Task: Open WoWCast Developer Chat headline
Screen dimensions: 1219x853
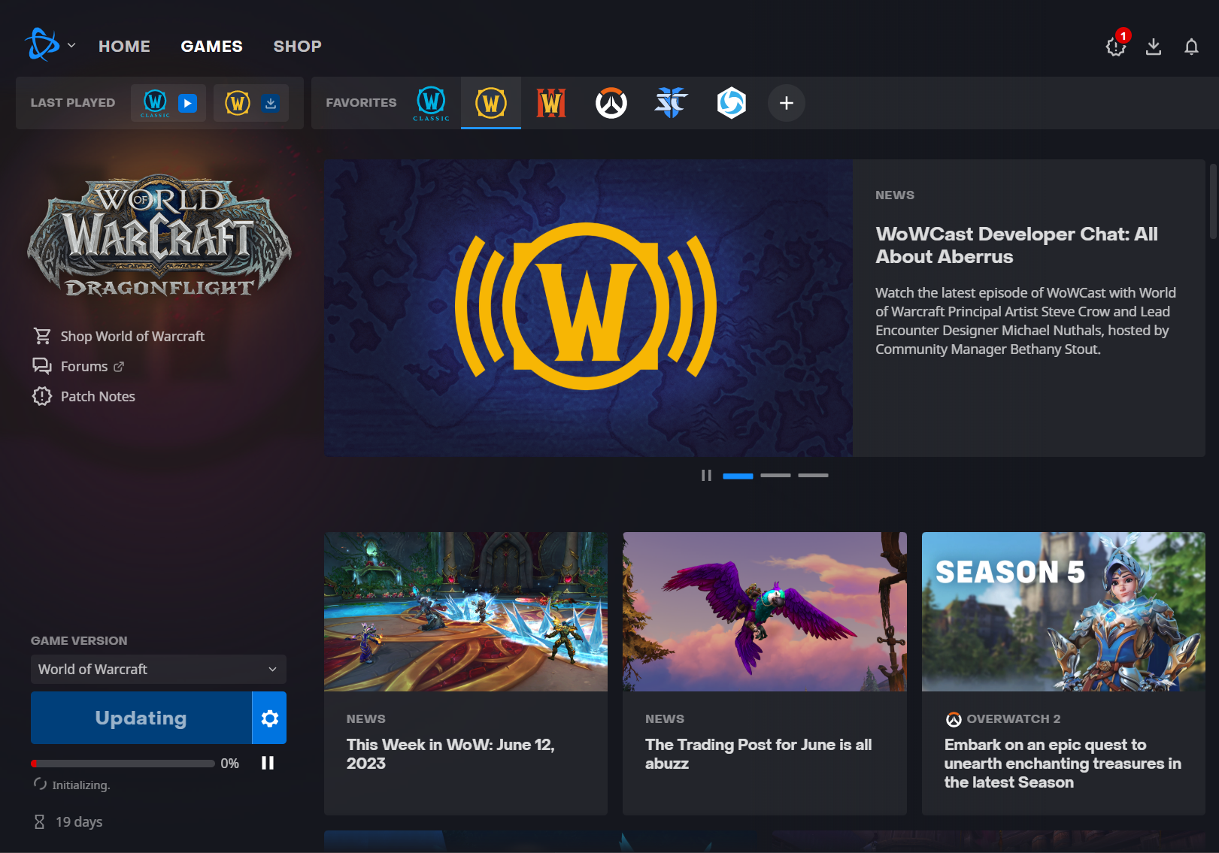Action: (x=1016, y=245)
